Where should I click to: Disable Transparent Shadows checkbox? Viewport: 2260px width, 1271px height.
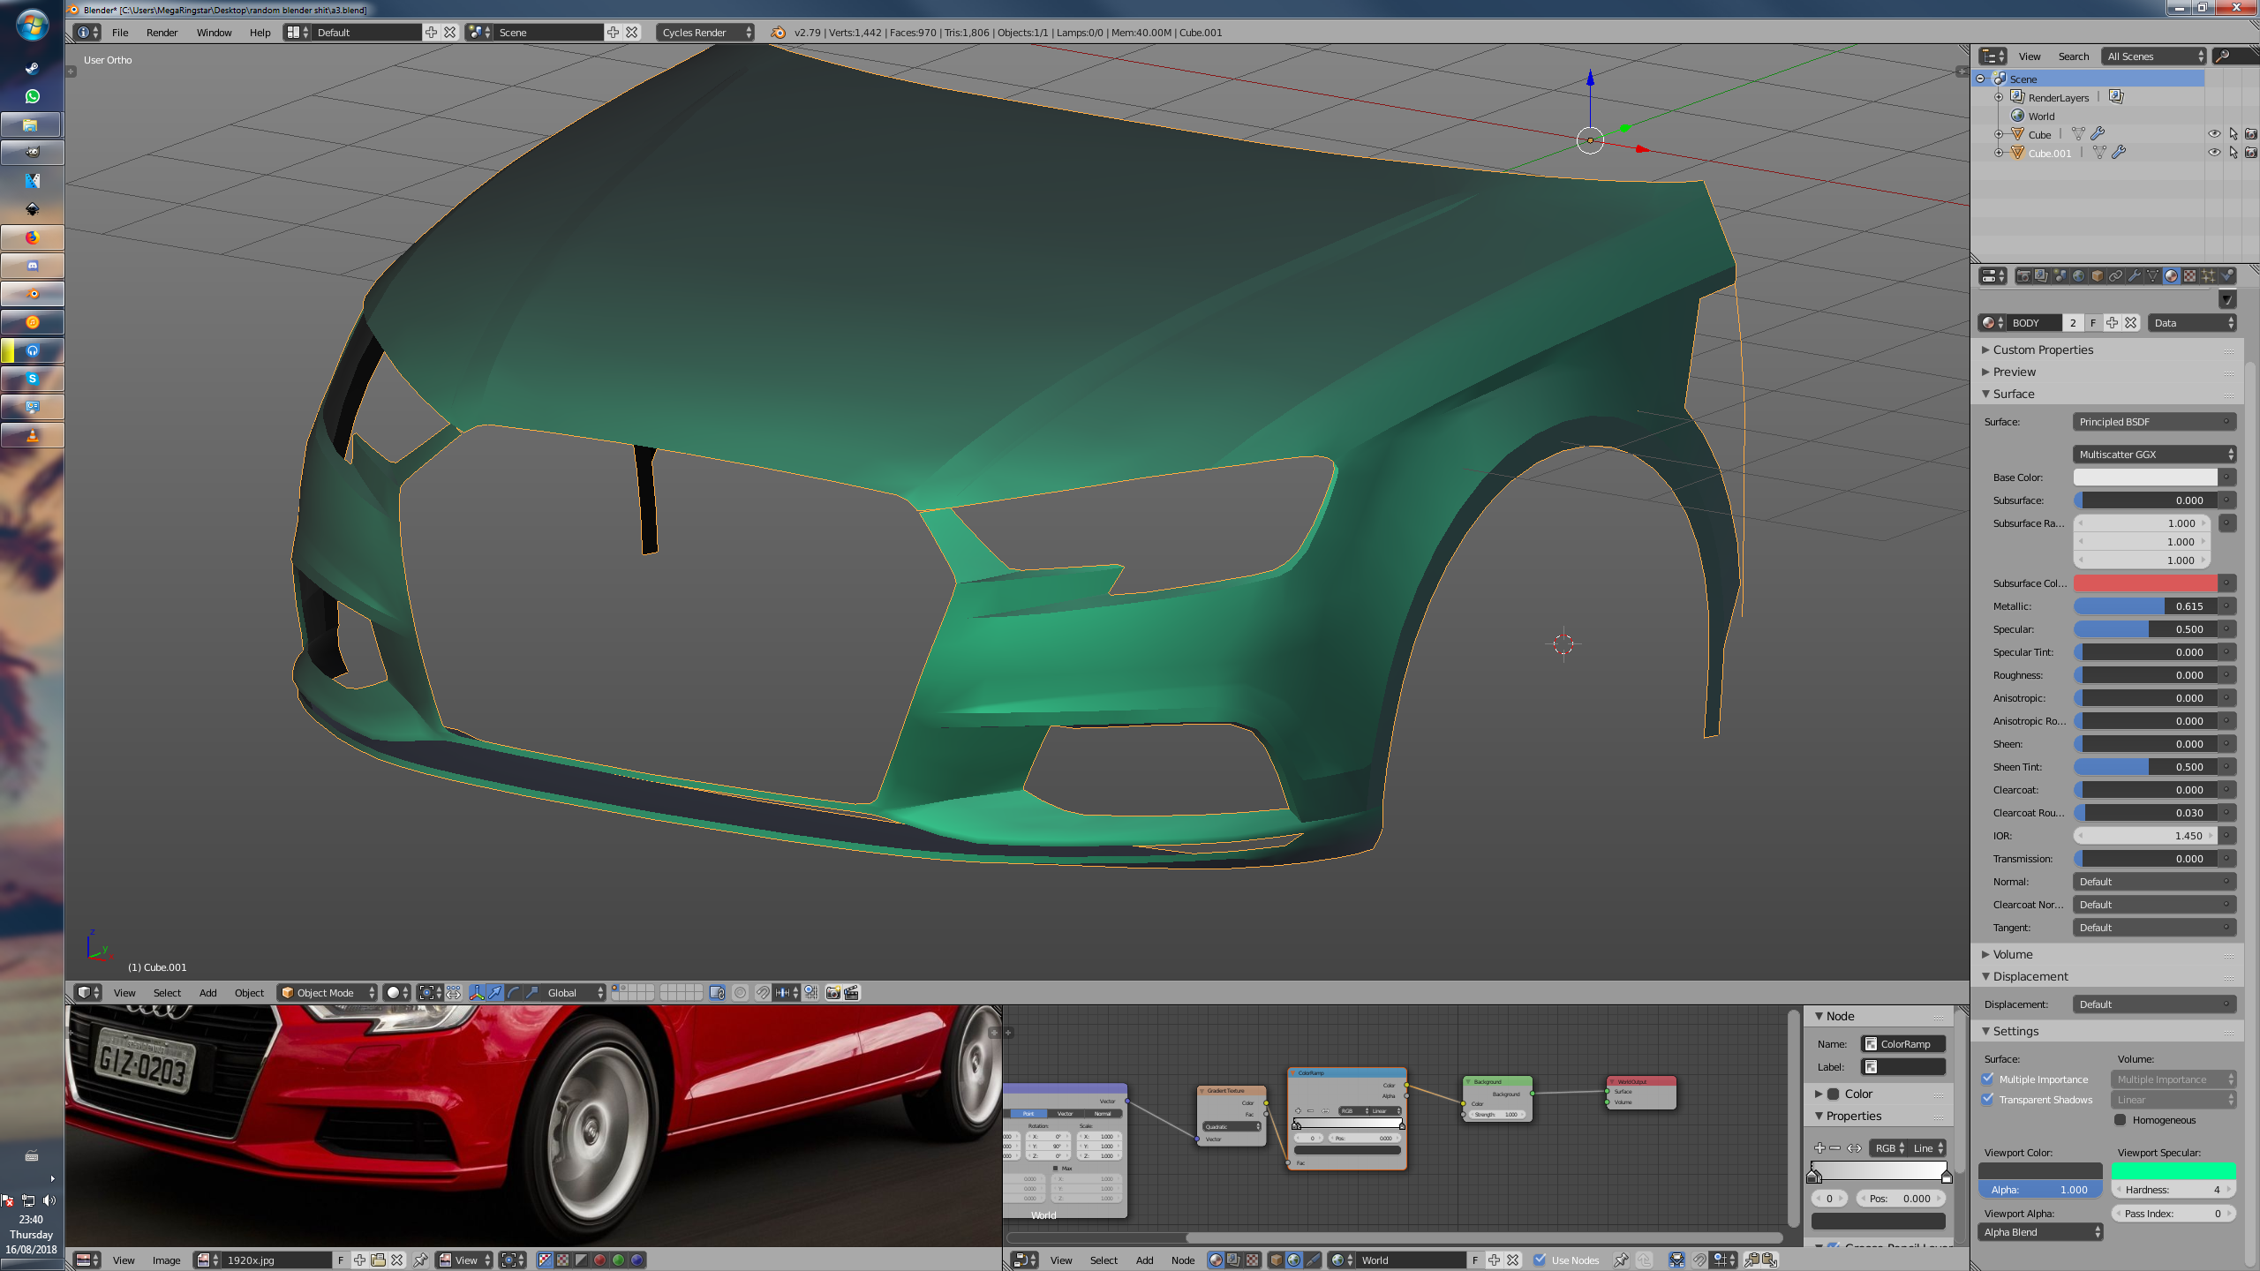click(1988, 1099)
